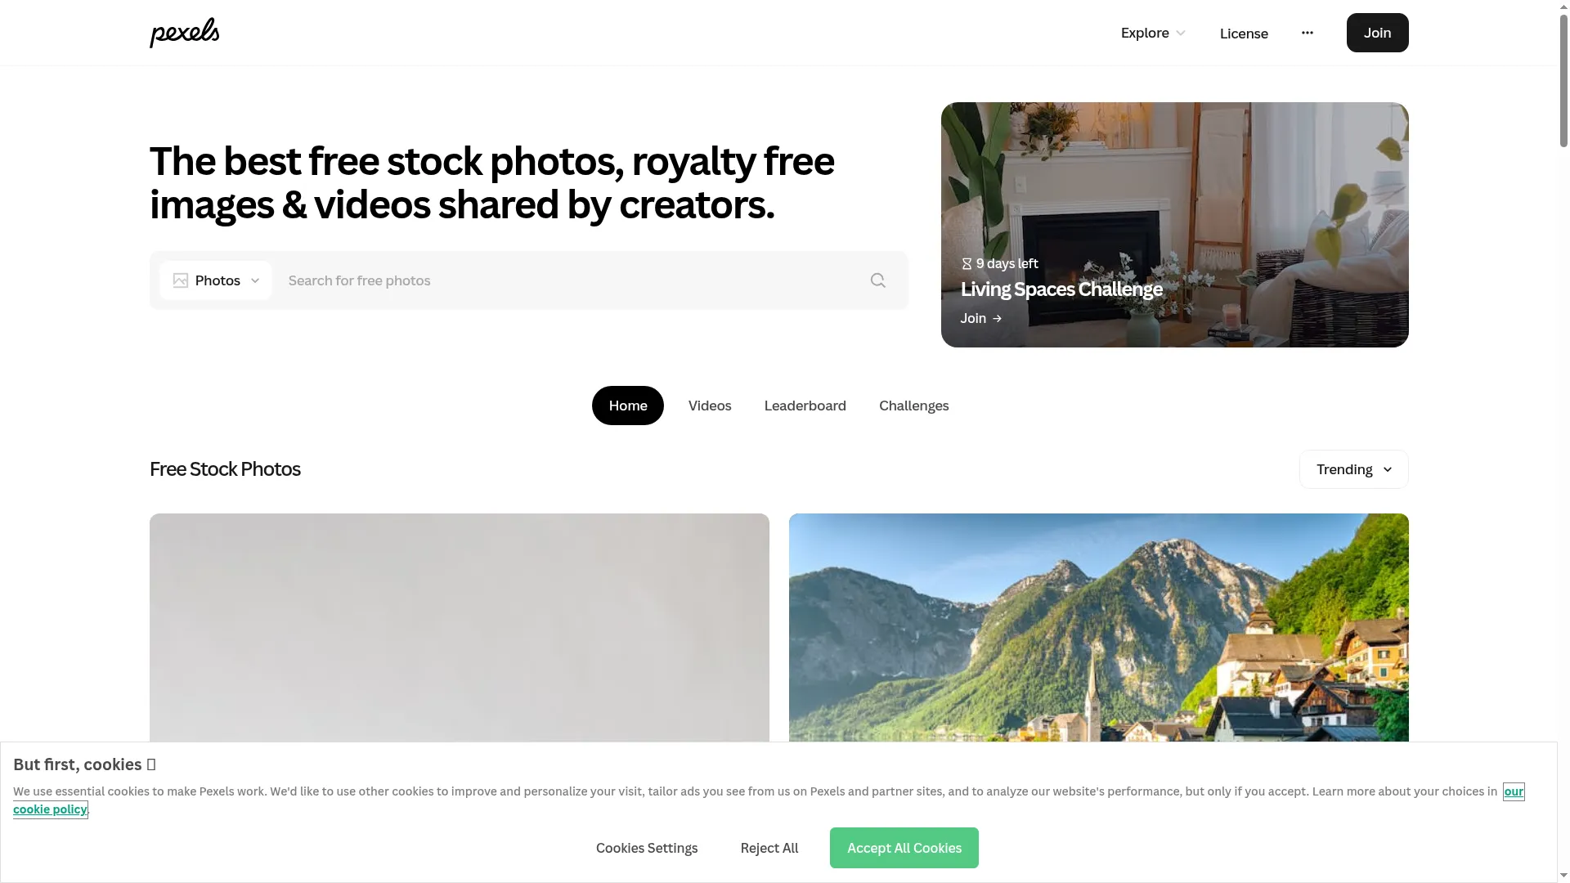
Task: Open the Photos search type dropdown
Action: [216, 280]
